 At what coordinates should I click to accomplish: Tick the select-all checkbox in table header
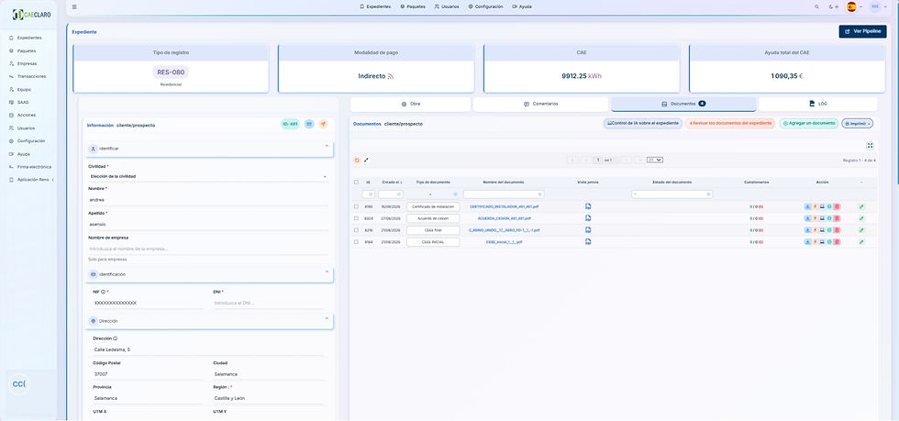click(356, 182)
